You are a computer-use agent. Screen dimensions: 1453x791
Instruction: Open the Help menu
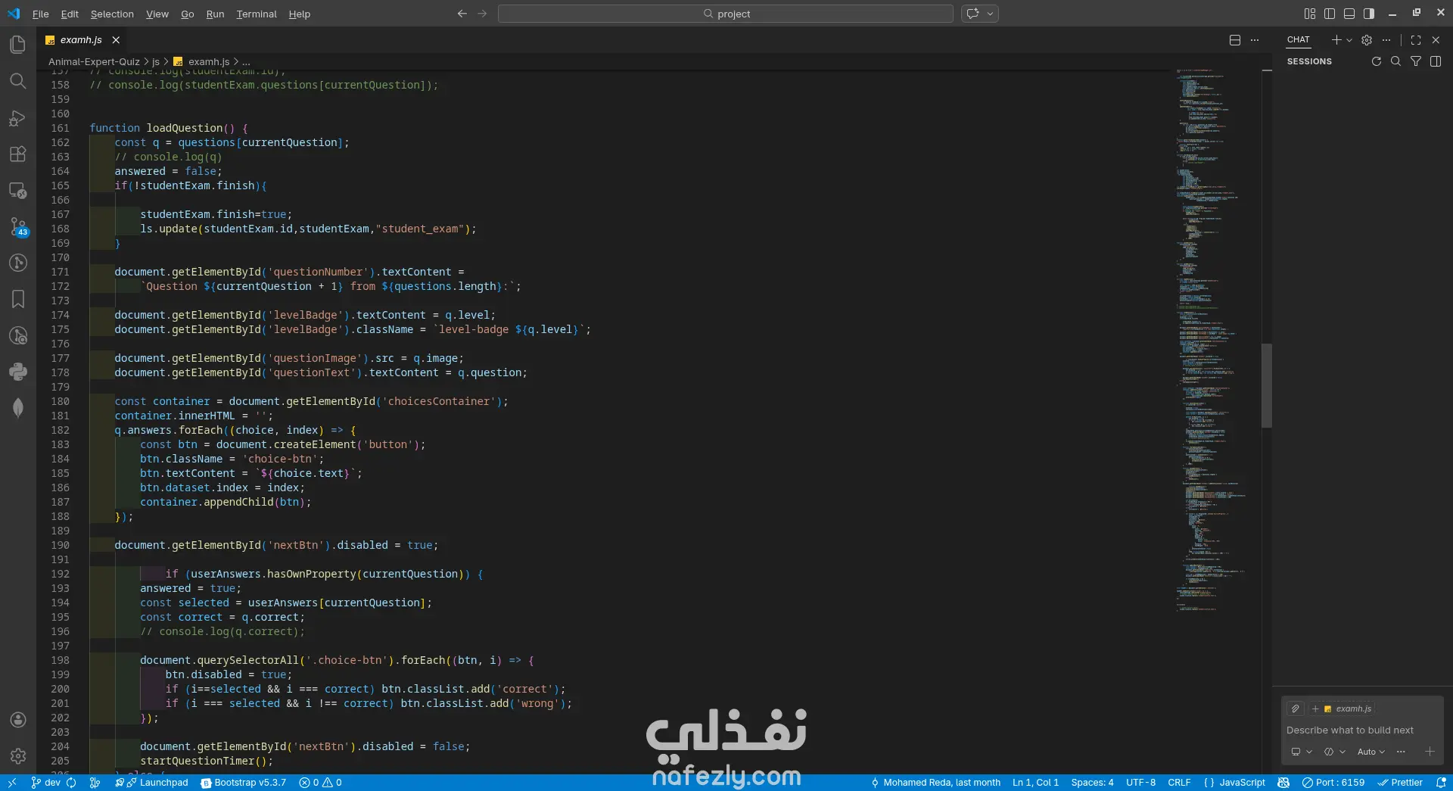point(300,14)
